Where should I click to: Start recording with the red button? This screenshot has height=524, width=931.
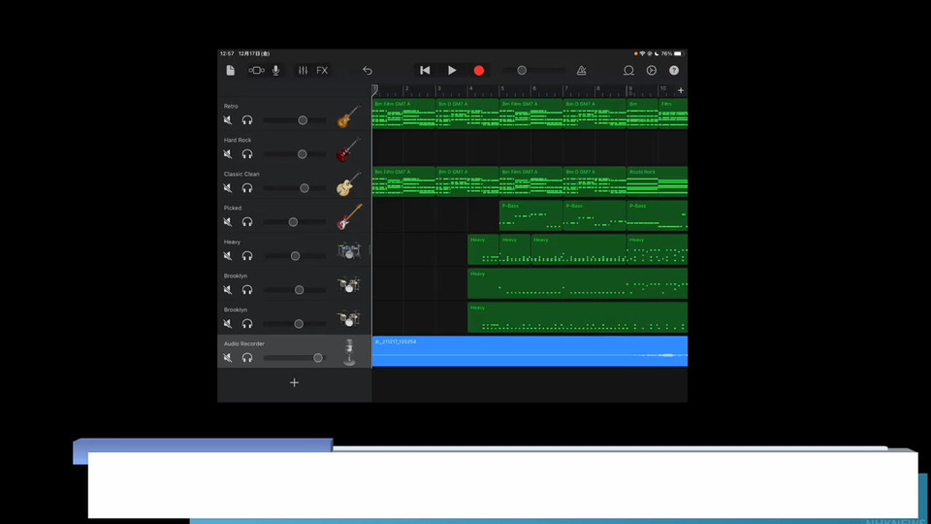point(479,70)
